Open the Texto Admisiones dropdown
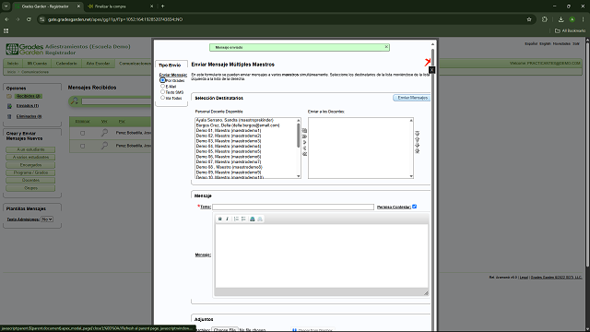 point(47,219)
